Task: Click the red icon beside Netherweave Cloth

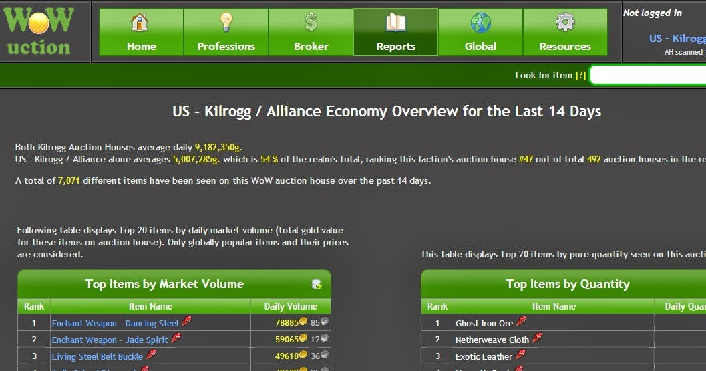Action: click(x=537, y=338)
